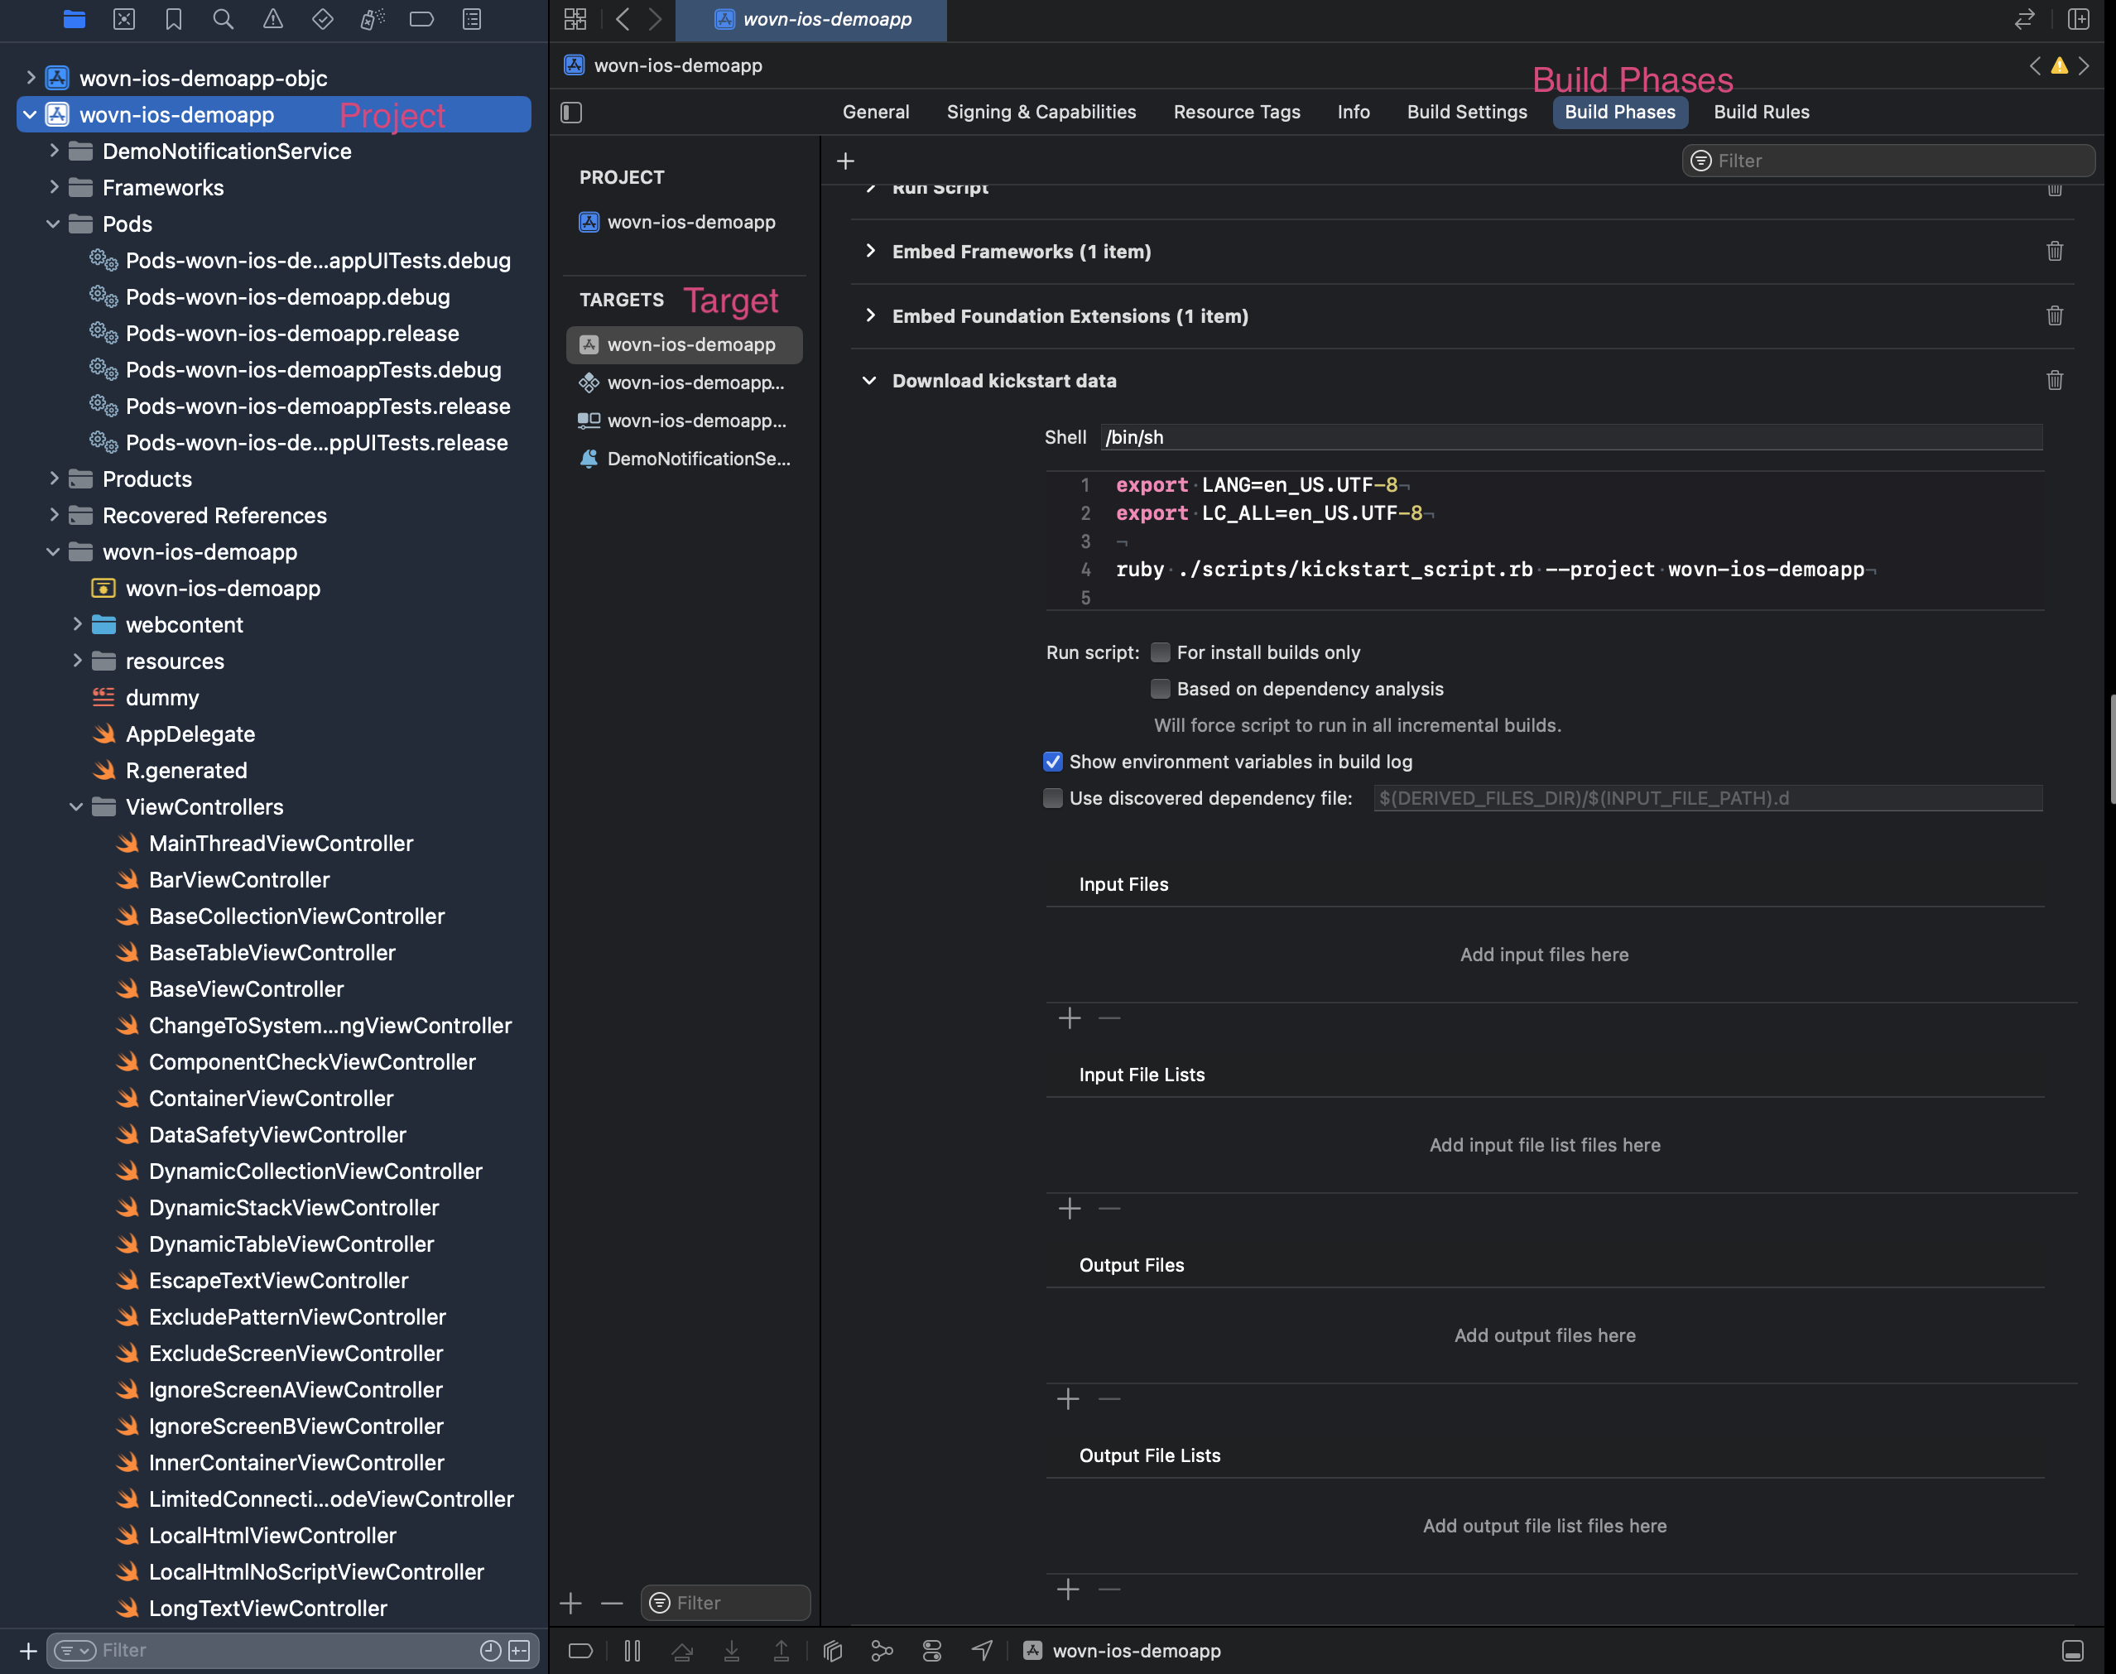Click the related items grid icon

(x=575, y=18)
